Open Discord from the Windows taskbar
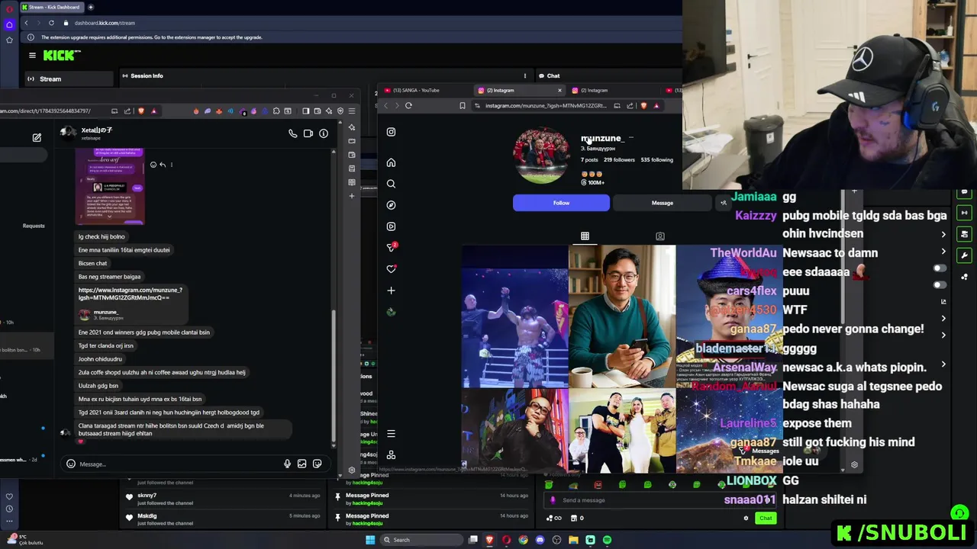This screenshot has width=977, height=549. [540, 540]
